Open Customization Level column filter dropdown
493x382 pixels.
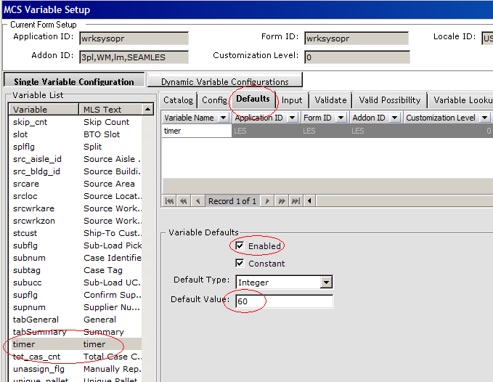(x=485, y=118)
